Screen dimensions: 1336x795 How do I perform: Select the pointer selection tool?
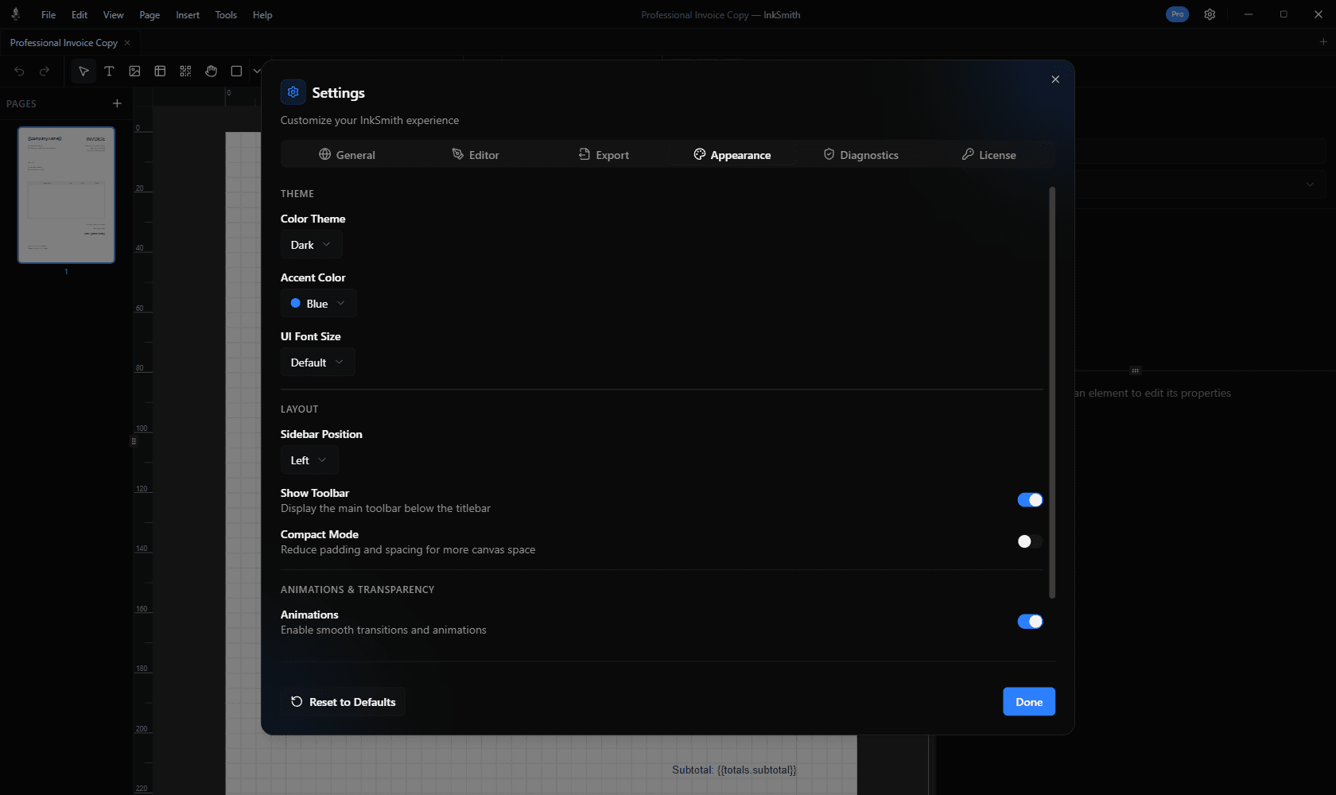(83, 72)
